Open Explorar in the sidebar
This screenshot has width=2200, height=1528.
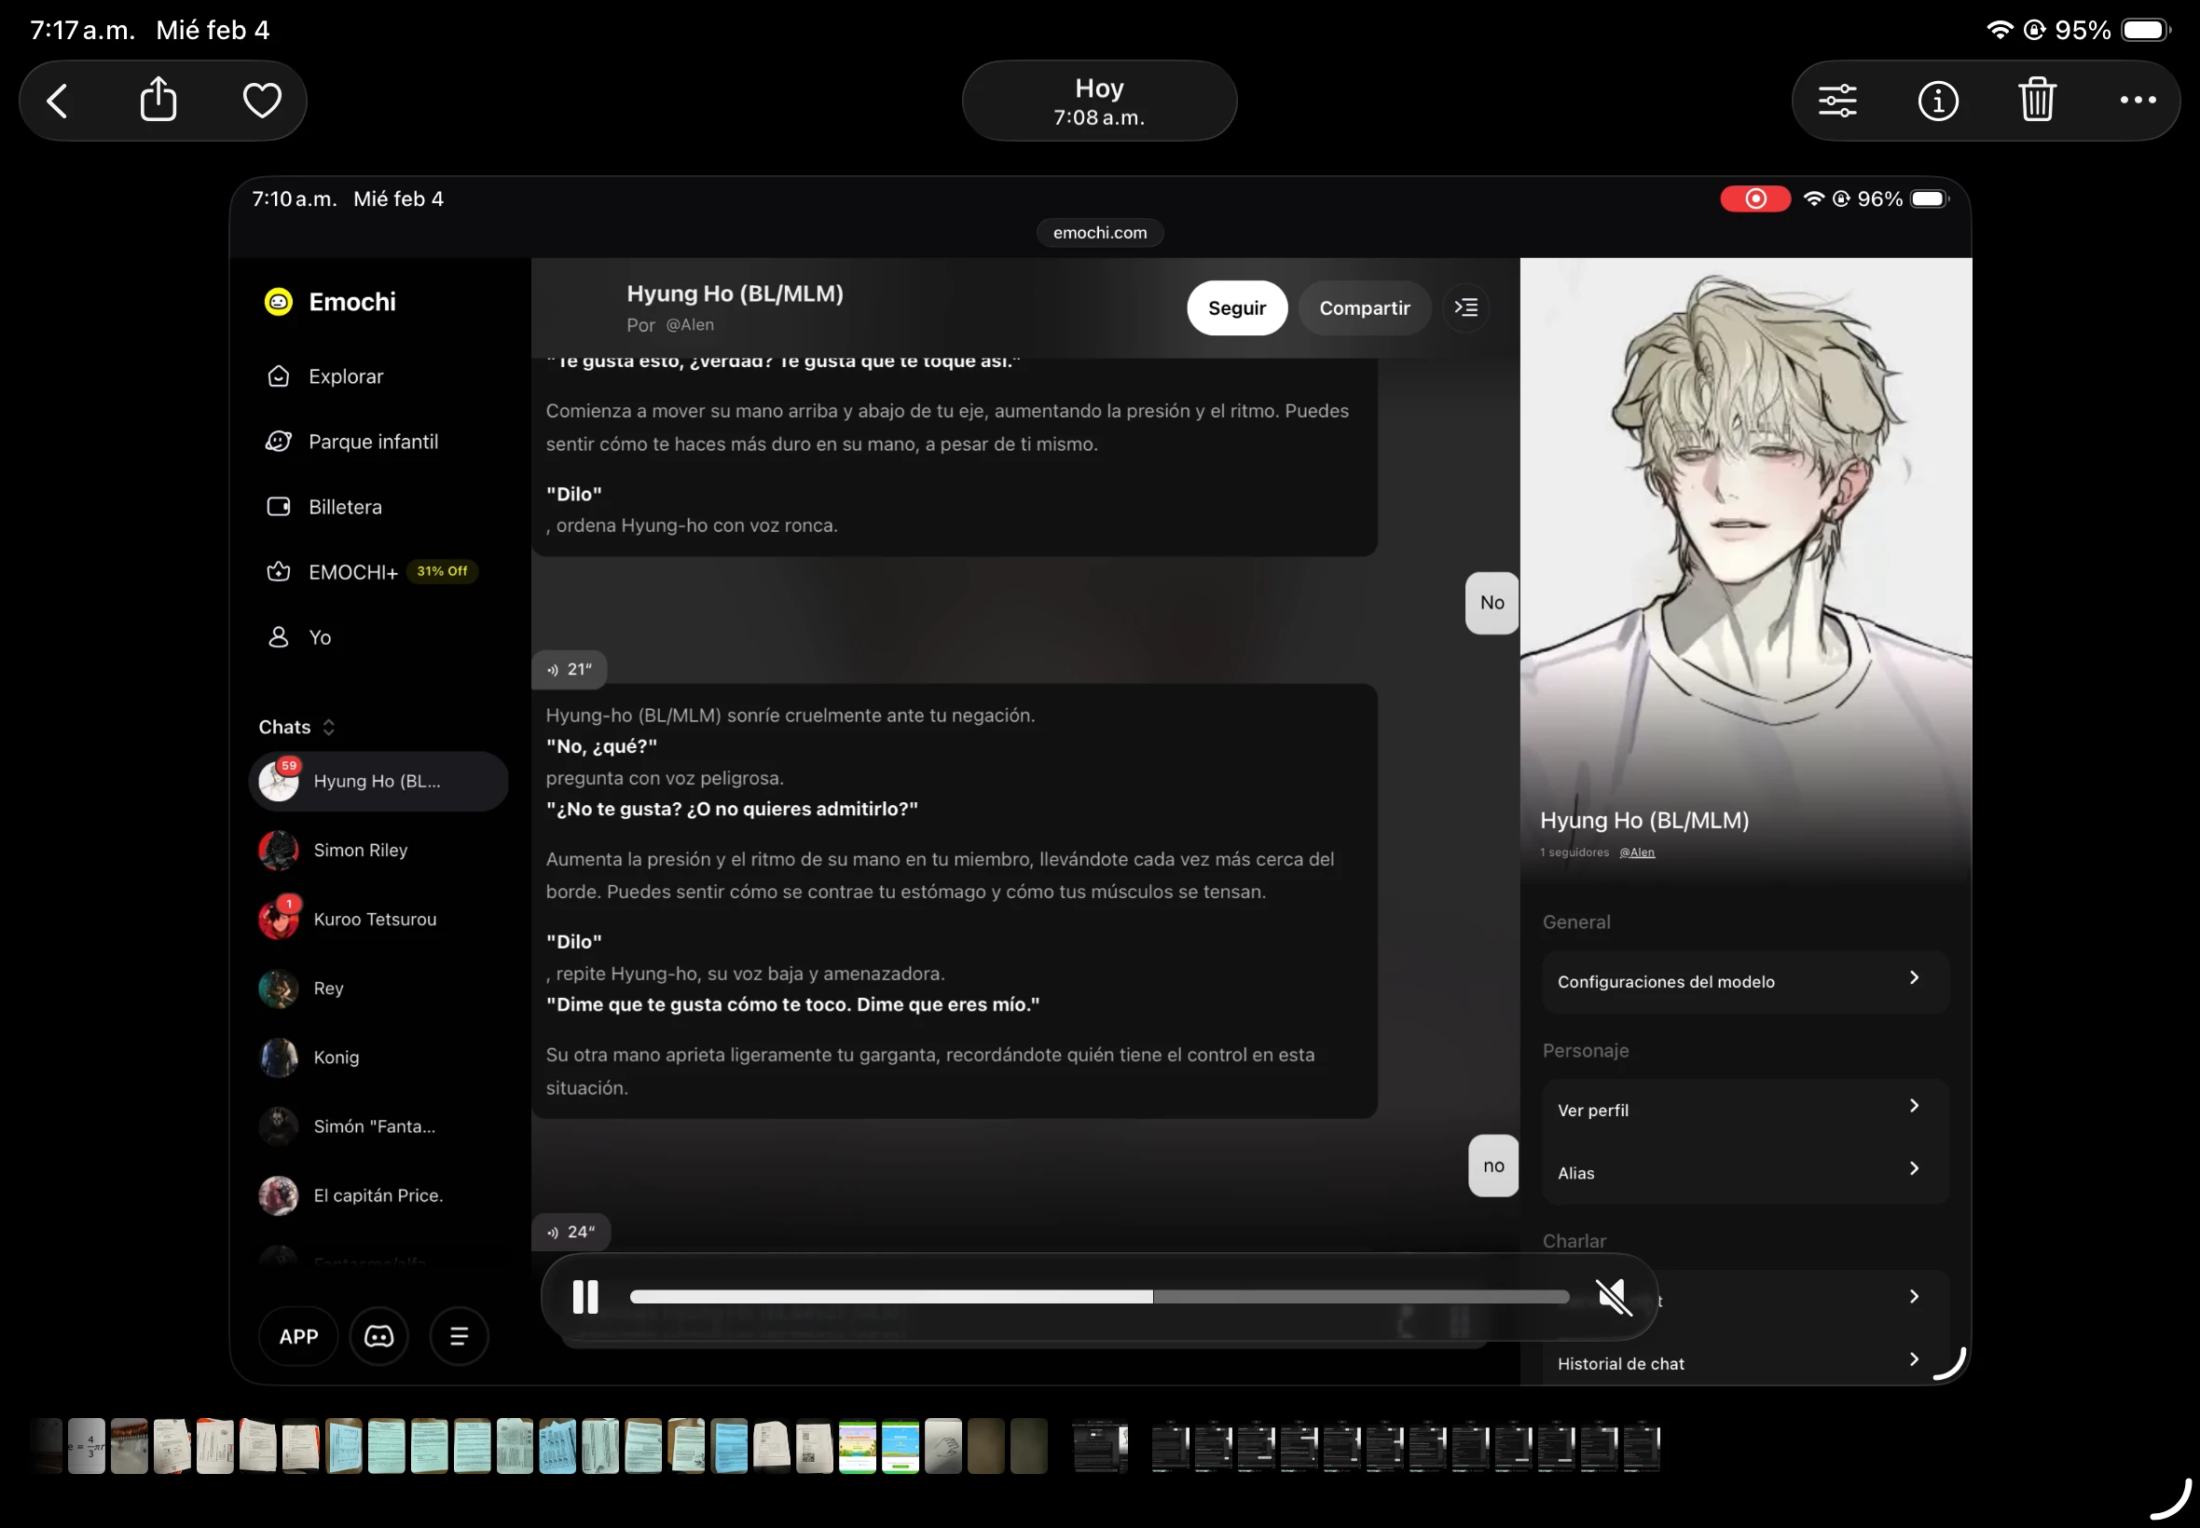[x=345, y=376]
